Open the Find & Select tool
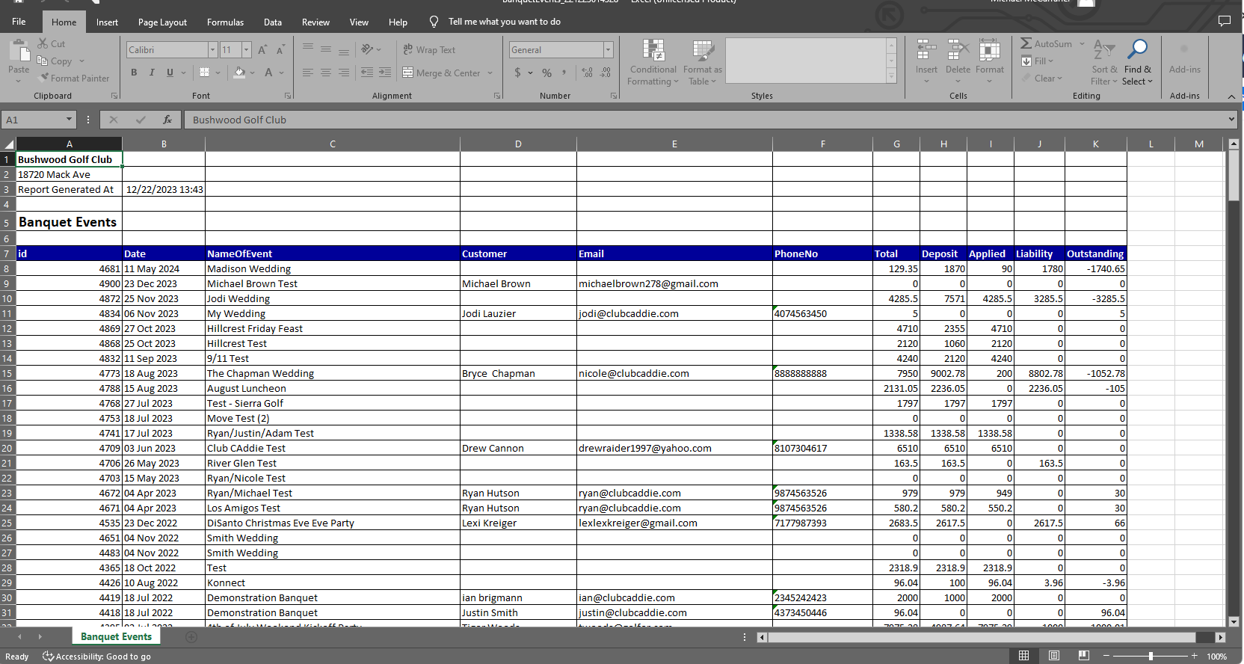 tap(1137, 63)
